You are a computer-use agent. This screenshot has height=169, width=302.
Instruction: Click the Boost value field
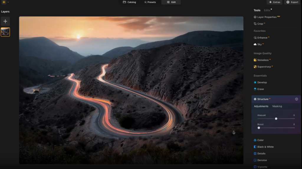pyautogui.click(x=294, y=125)
